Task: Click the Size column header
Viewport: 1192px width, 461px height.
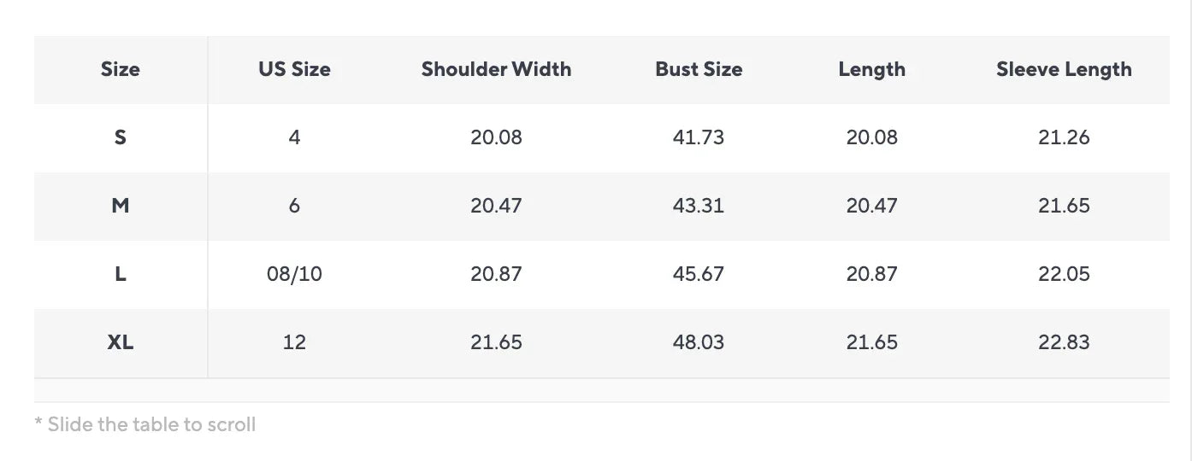Action: pos(121,70)
